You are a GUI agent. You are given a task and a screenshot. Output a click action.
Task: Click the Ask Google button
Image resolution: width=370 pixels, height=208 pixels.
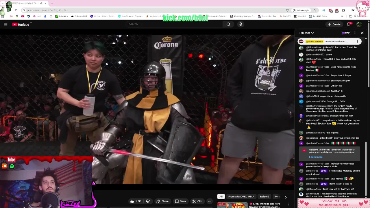tap(301, 10)
